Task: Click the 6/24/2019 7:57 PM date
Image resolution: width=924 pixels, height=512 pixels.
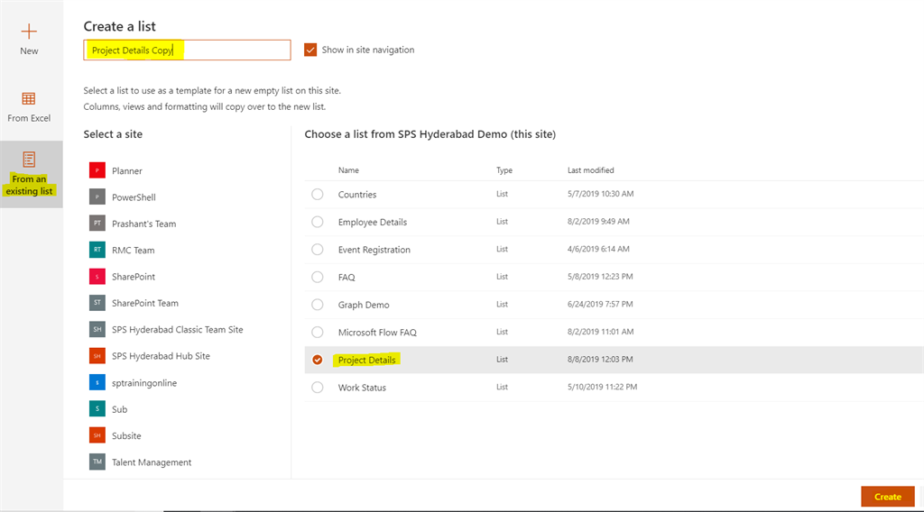Action: 600,305
